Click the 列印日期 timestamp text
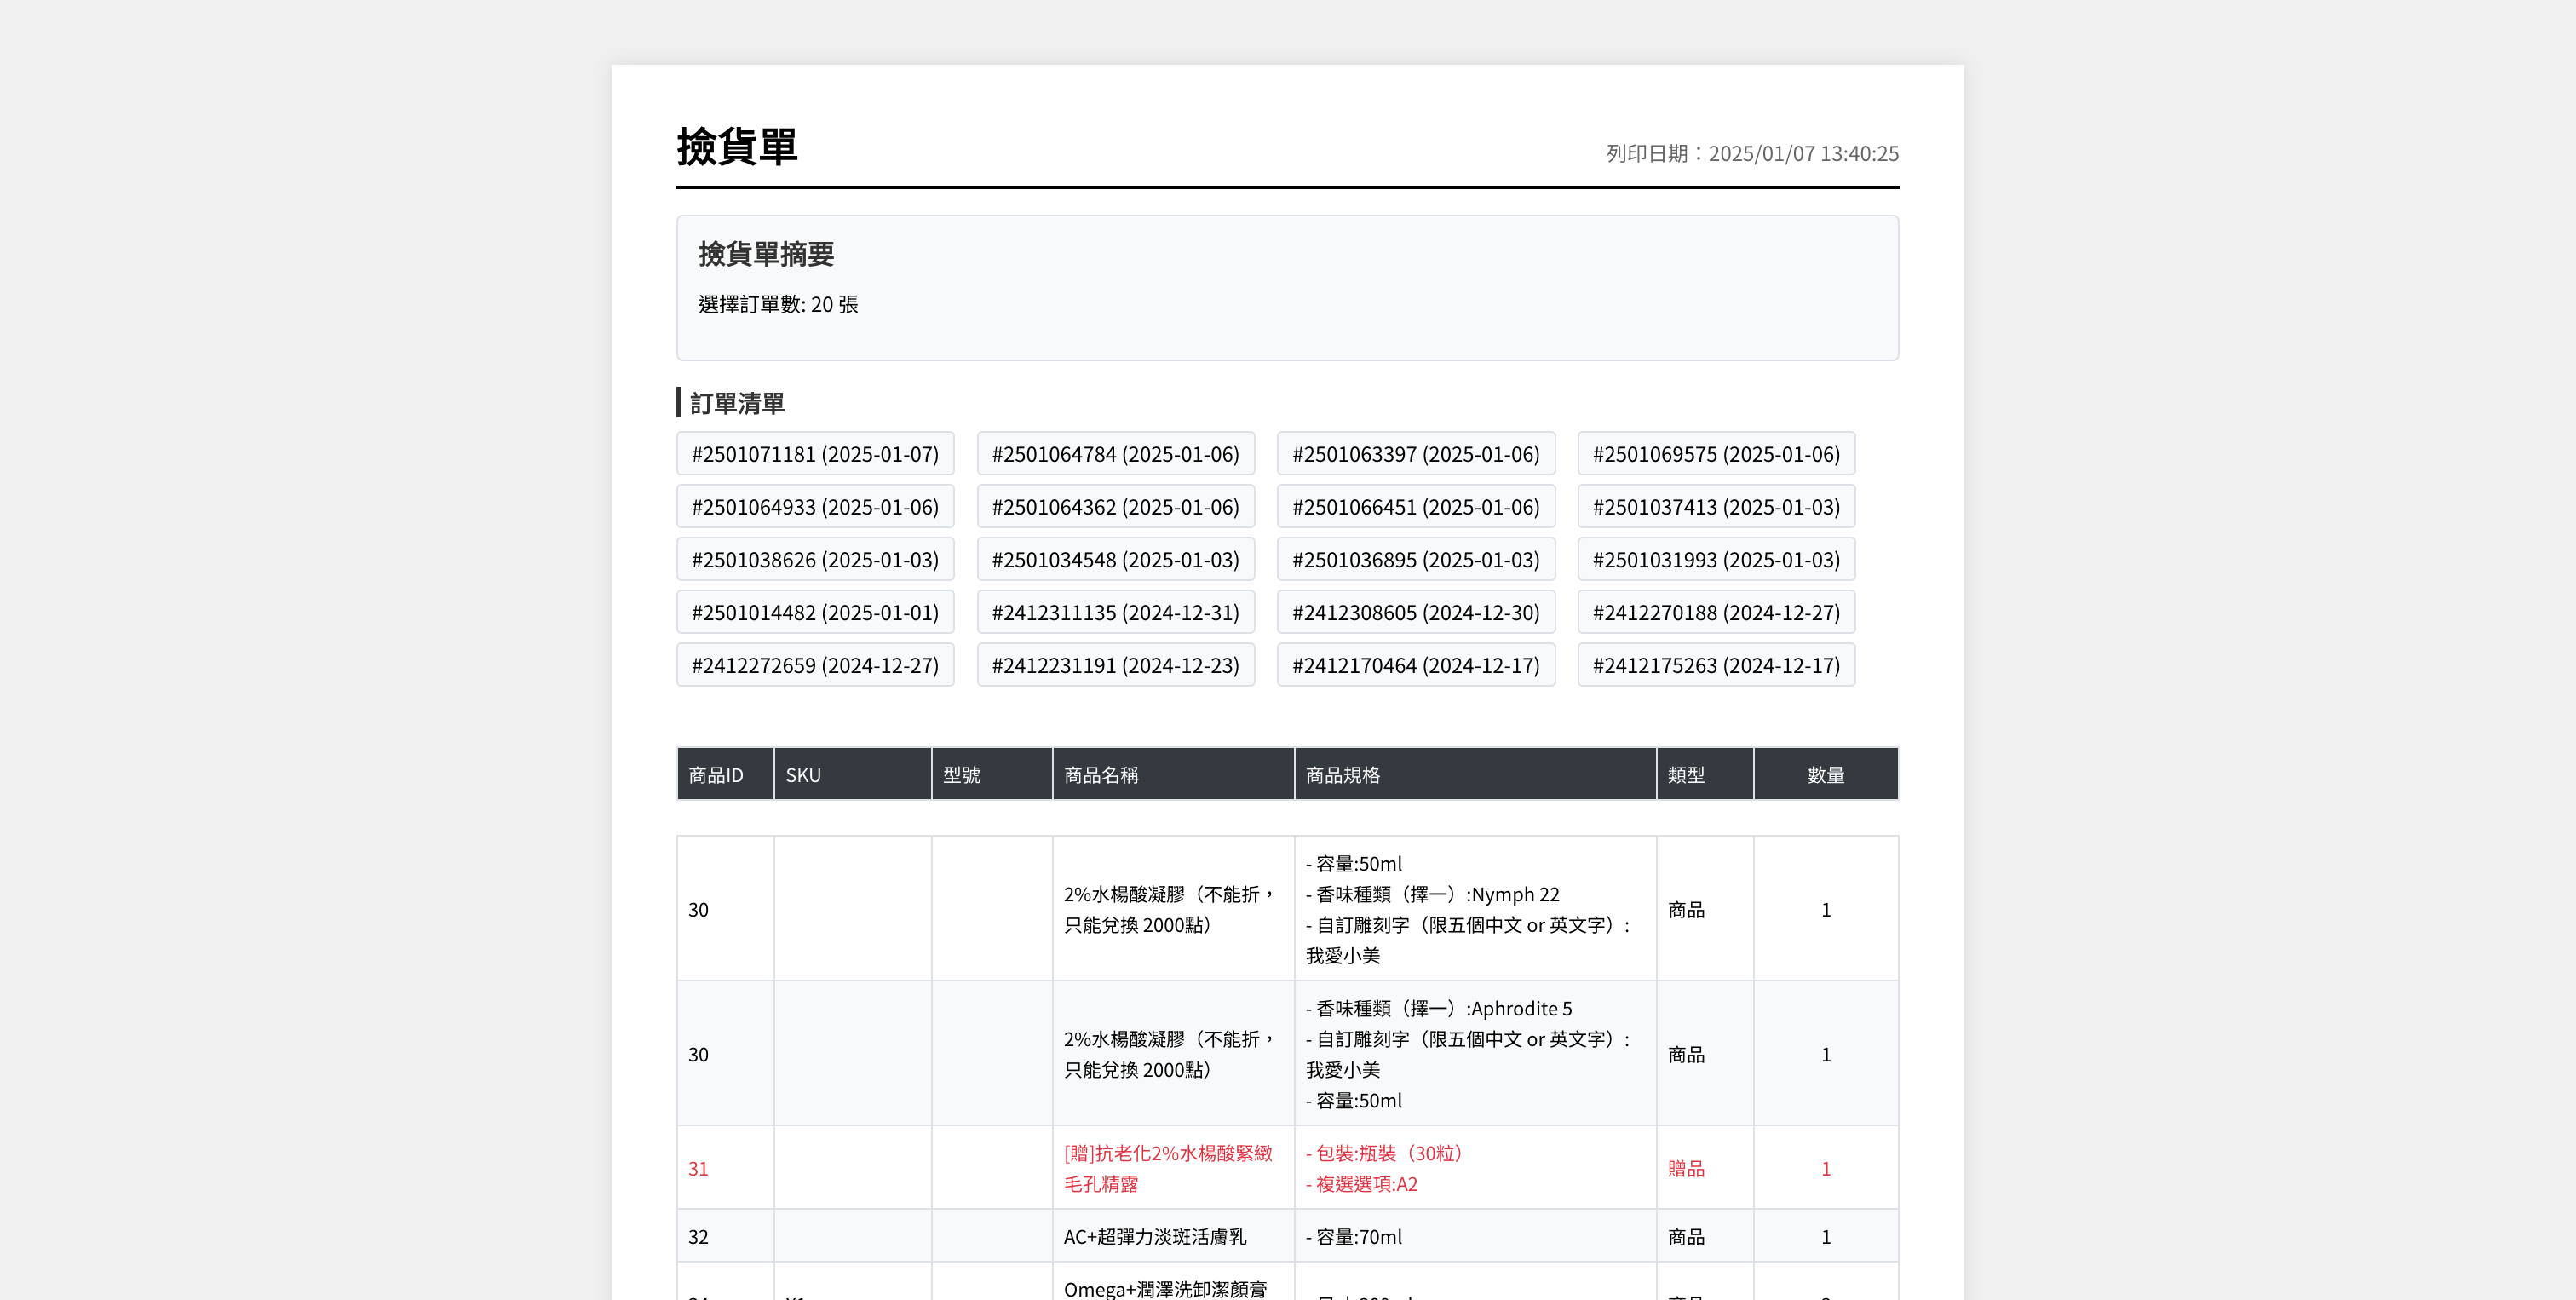Viewport: 2576px width, 1300px height. [1752, 154]
